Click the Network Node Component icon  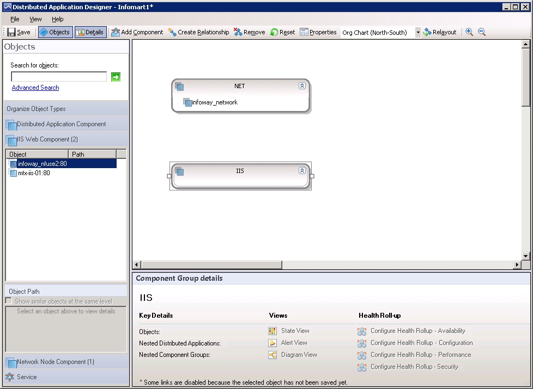coord(11,362)
